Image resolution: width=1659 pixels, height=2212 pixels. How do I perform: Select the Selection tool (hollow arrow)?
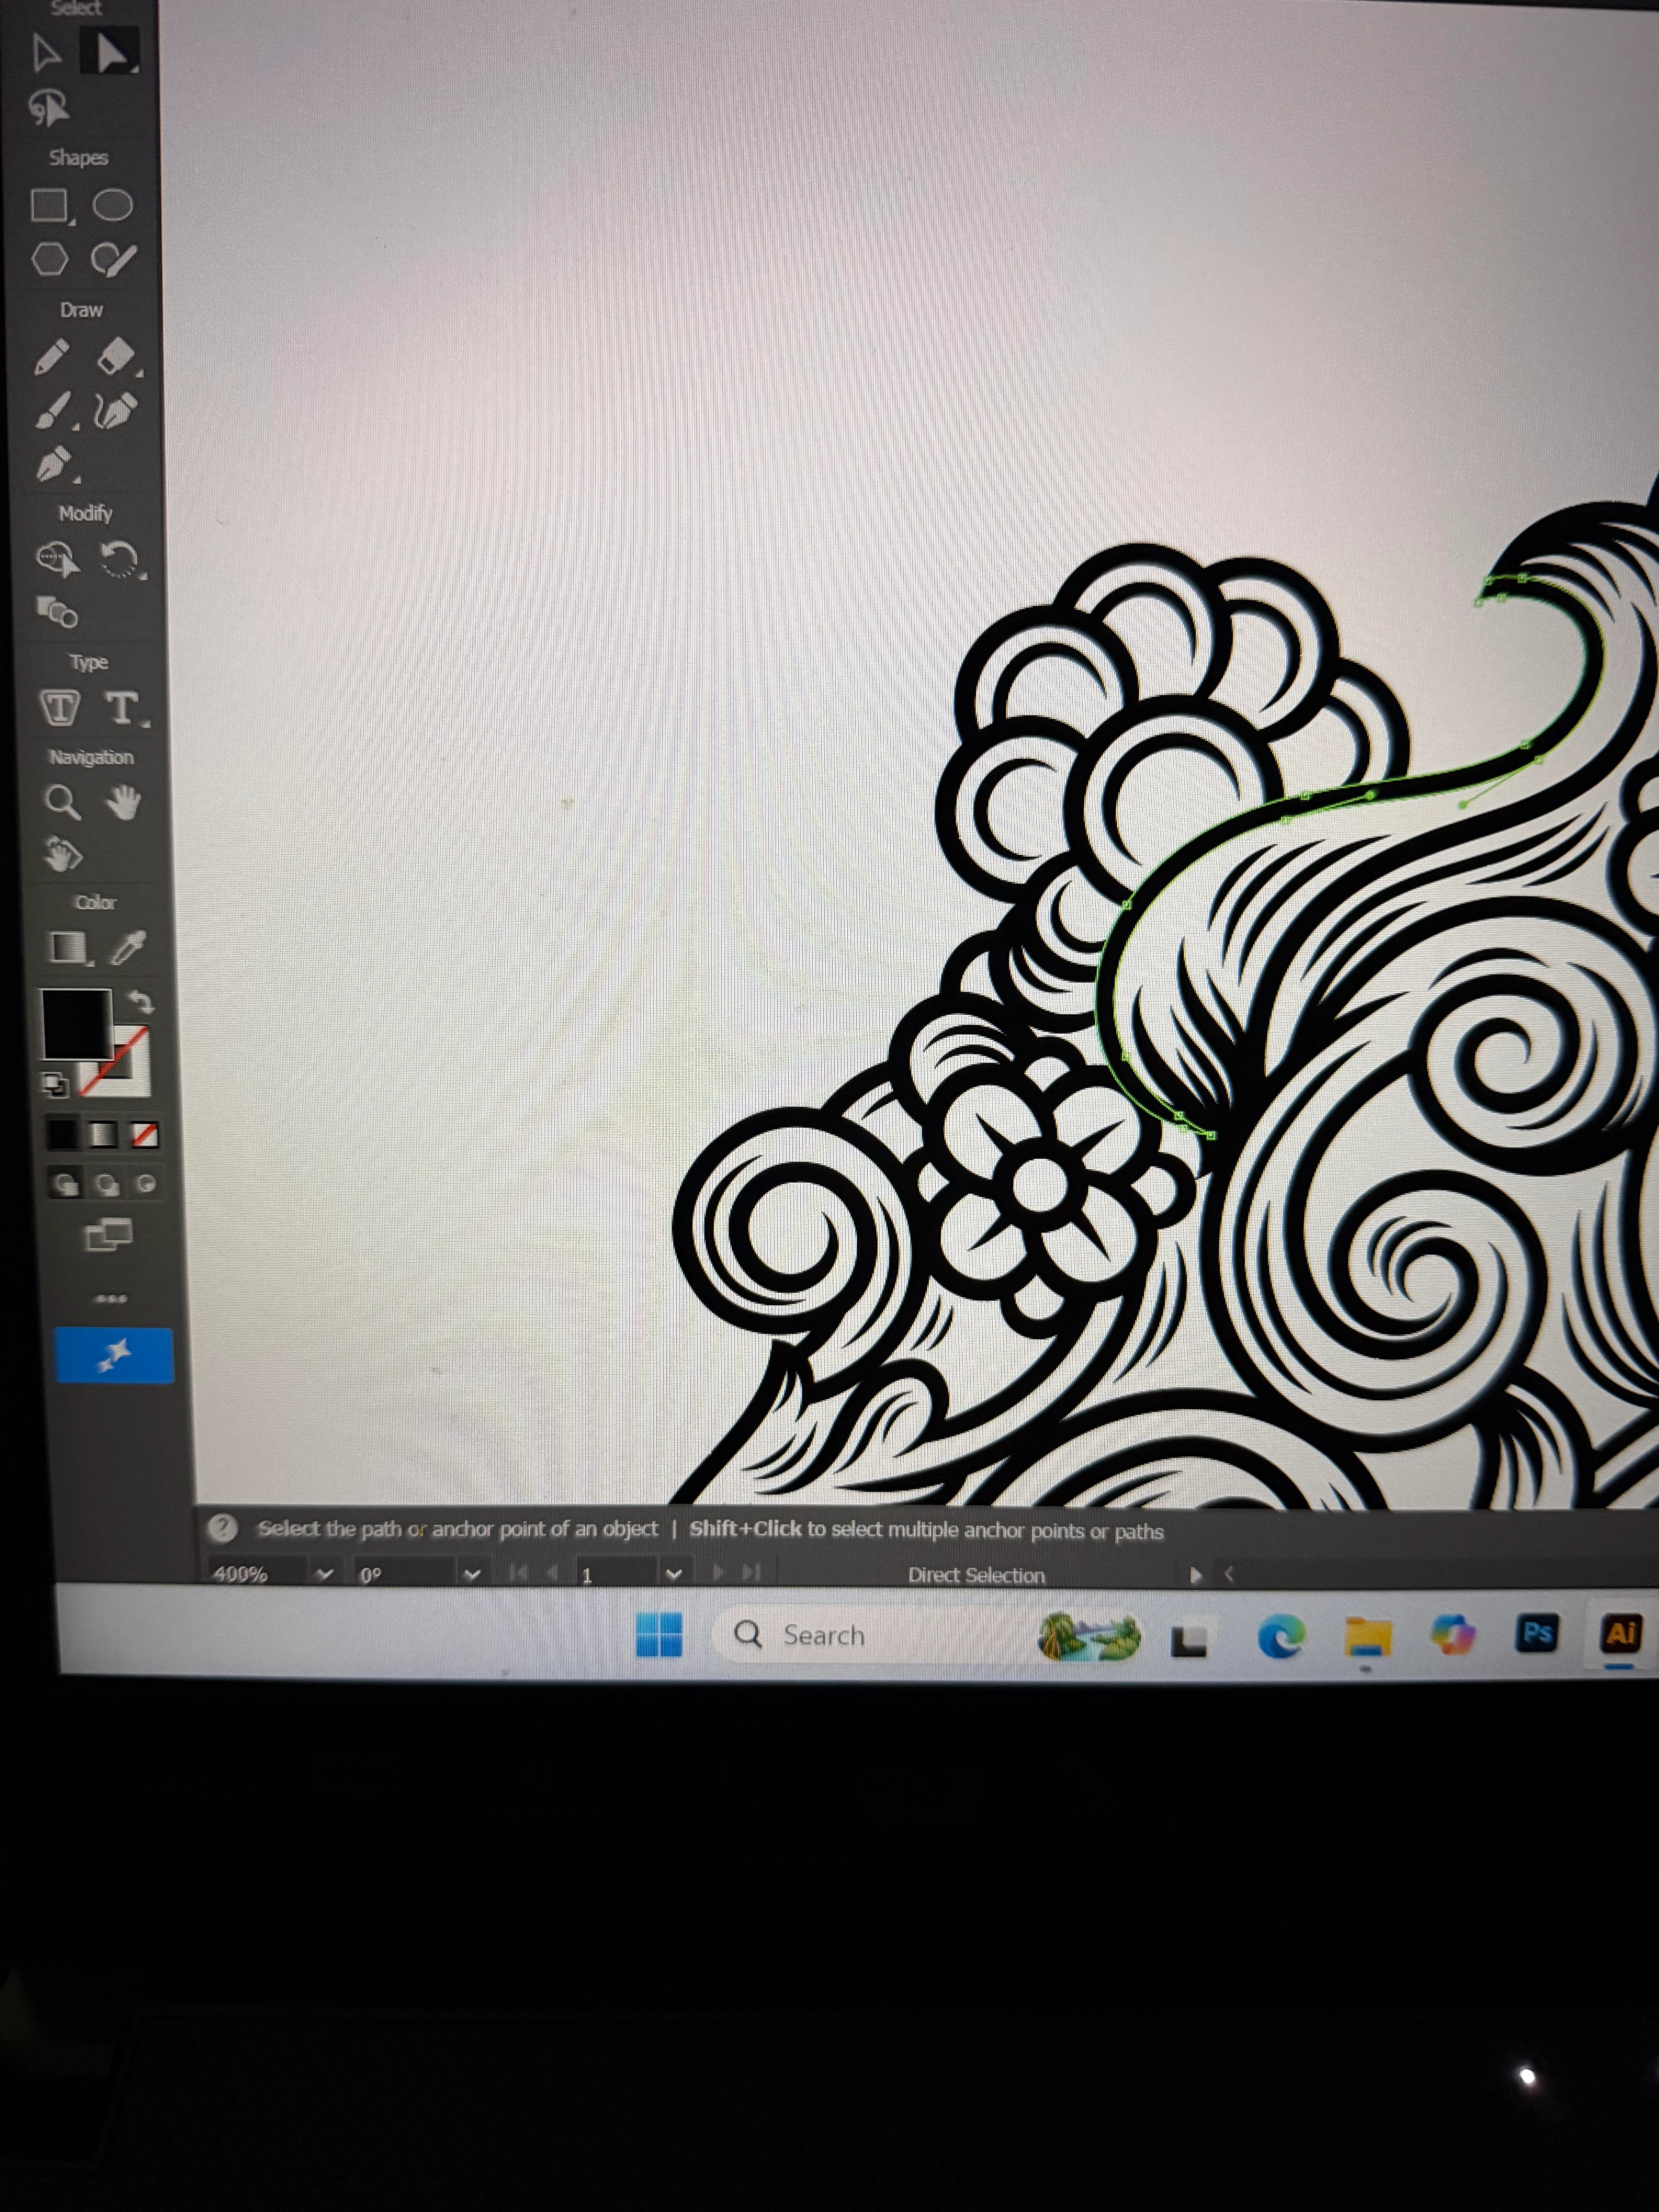pyautogui.click(x=47, y=53)
